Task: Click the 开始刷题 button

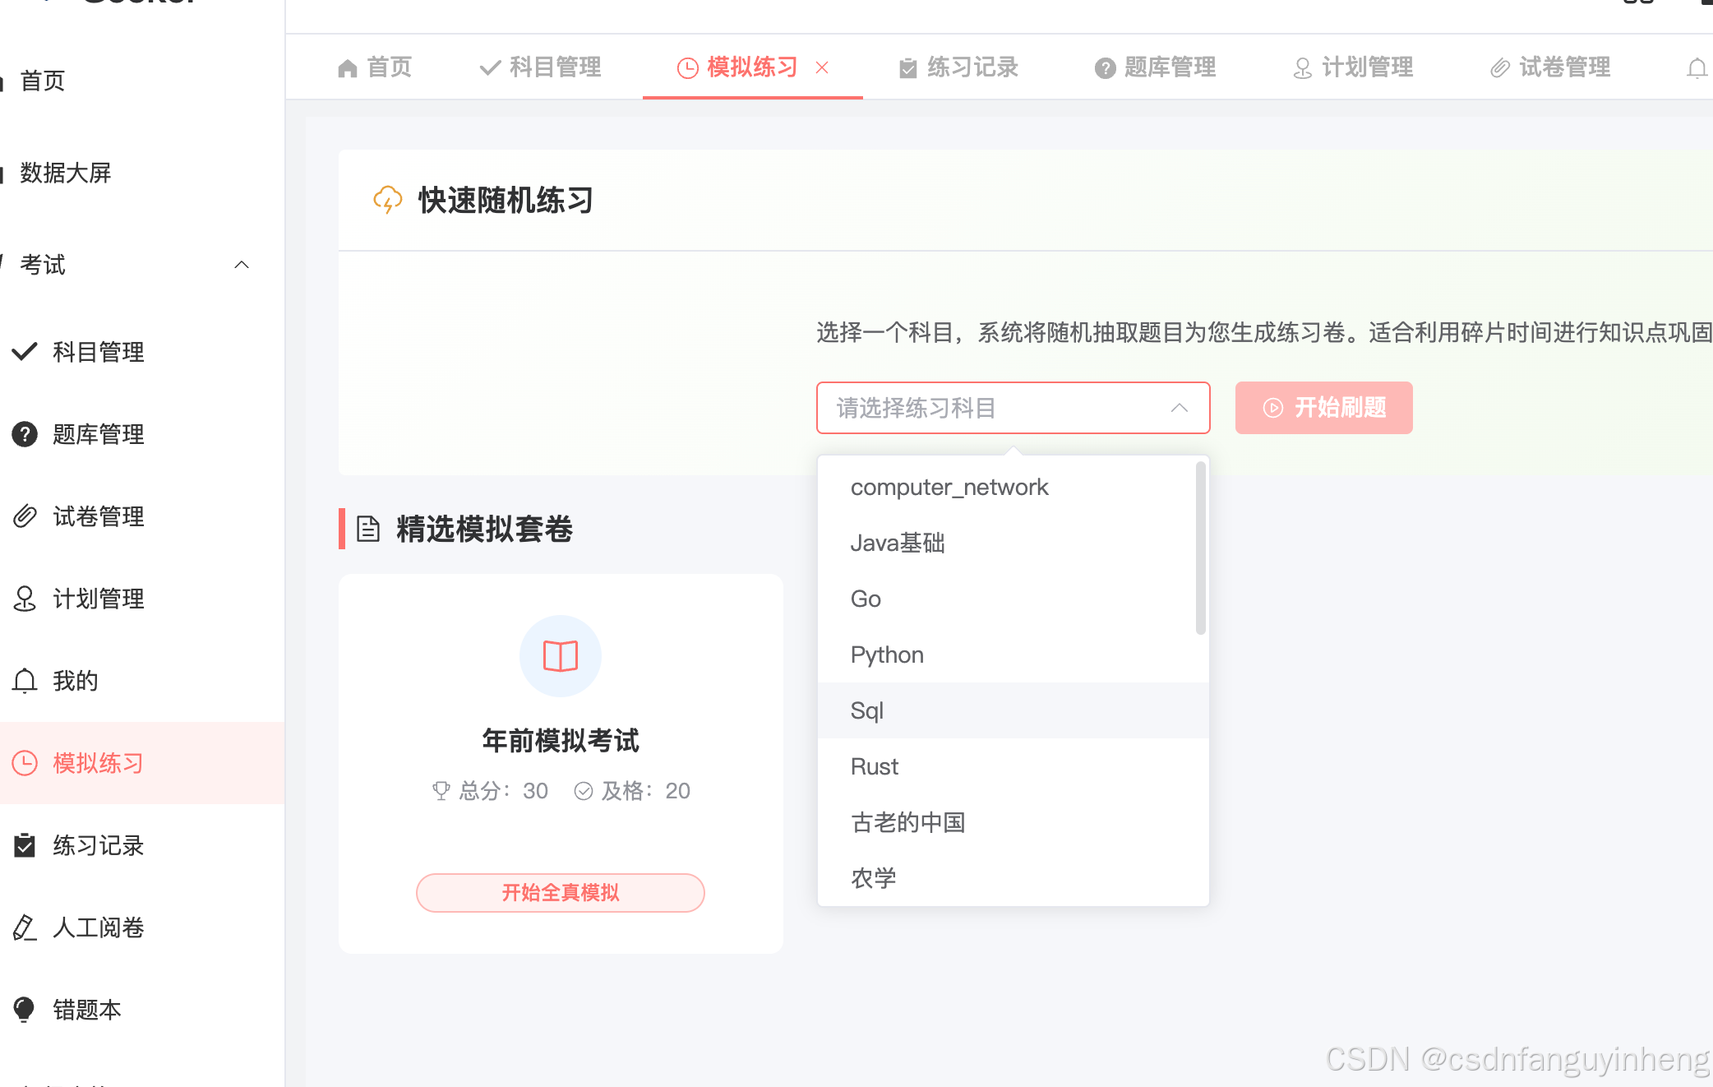Action: pos(1323,408)
